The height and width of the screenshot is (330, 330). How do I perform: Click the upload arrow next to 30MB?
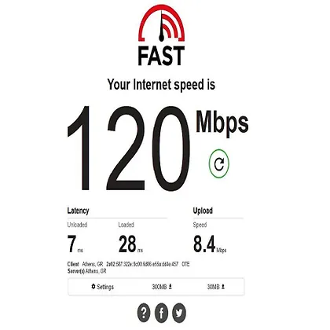223,287
